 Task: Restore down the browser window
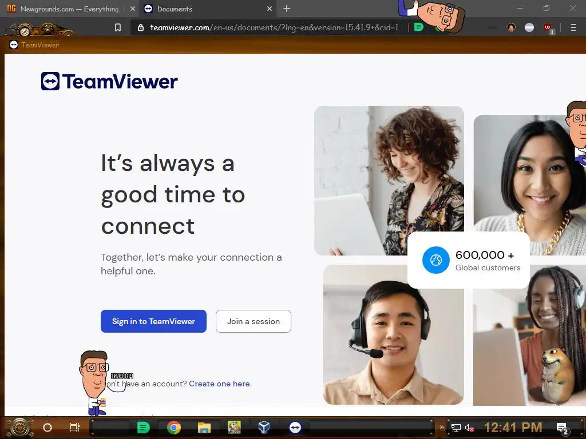tap(547, 8)
